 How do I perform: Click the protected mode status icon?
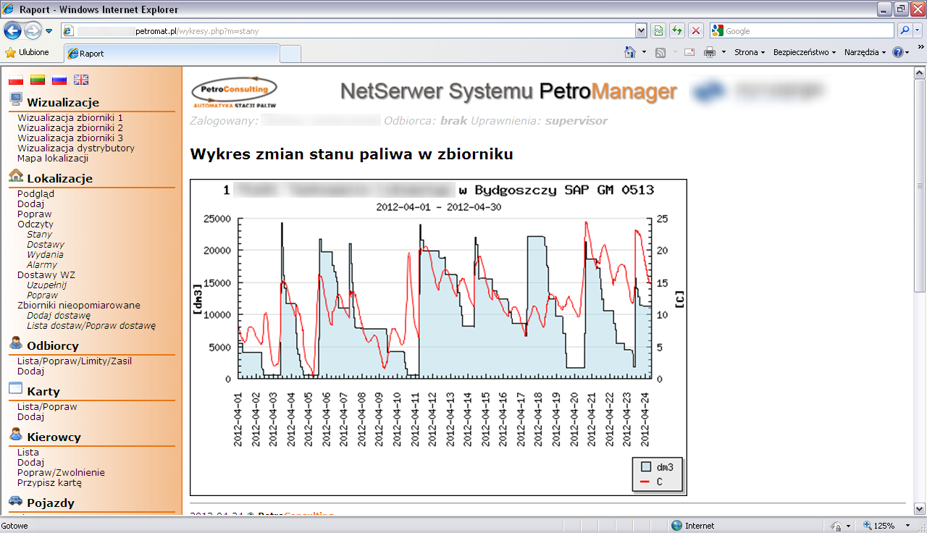[x=836, y=526]
